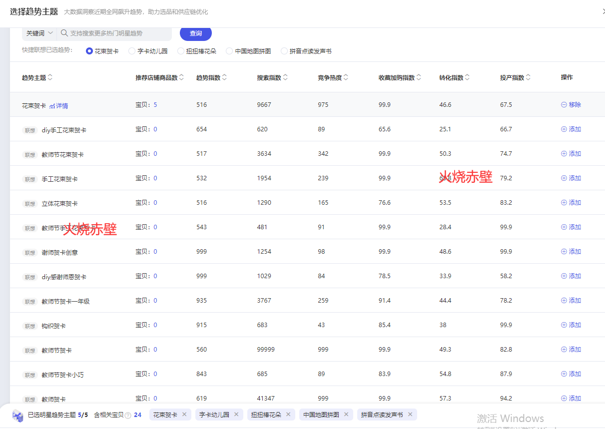
Task: Remove the 扭扭棒花朵 chip via its X
Action: (x=288, y=415)
